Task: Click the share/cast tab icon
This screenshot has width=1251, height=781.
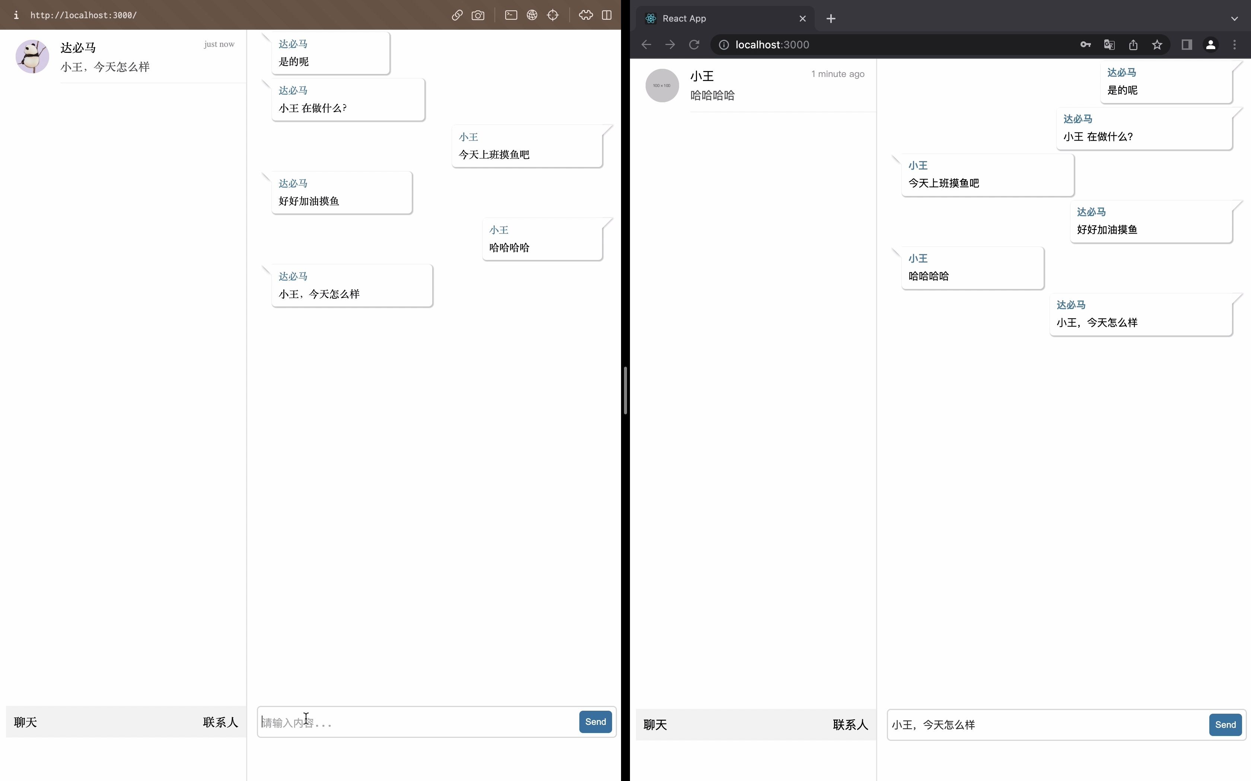Action: pos(1133,44)
